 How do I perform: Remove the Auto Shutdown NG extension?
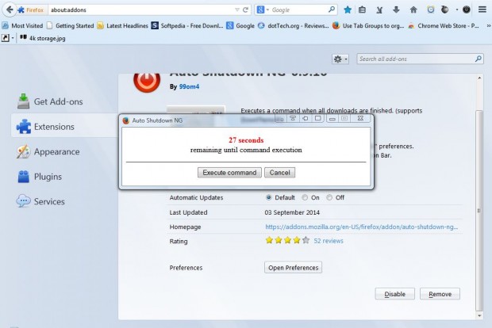click(440, 294)
